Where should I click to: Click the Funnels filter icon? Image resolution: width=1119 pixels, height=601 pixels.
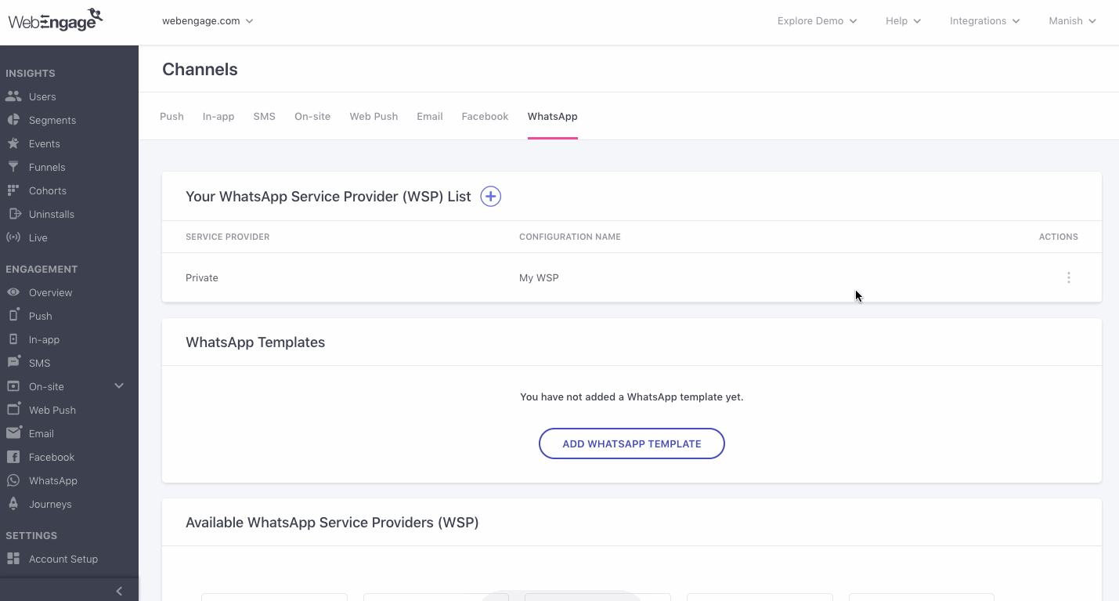tap(13, 167)
